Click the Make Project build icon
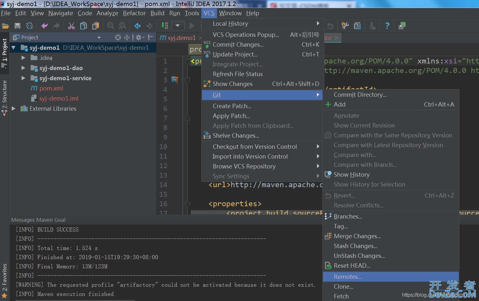 coord(165,26)
